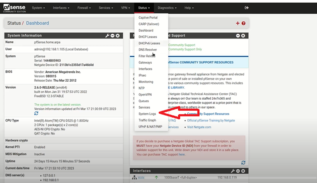
Task: Close the System Information widget
Action: click(118, 36)
